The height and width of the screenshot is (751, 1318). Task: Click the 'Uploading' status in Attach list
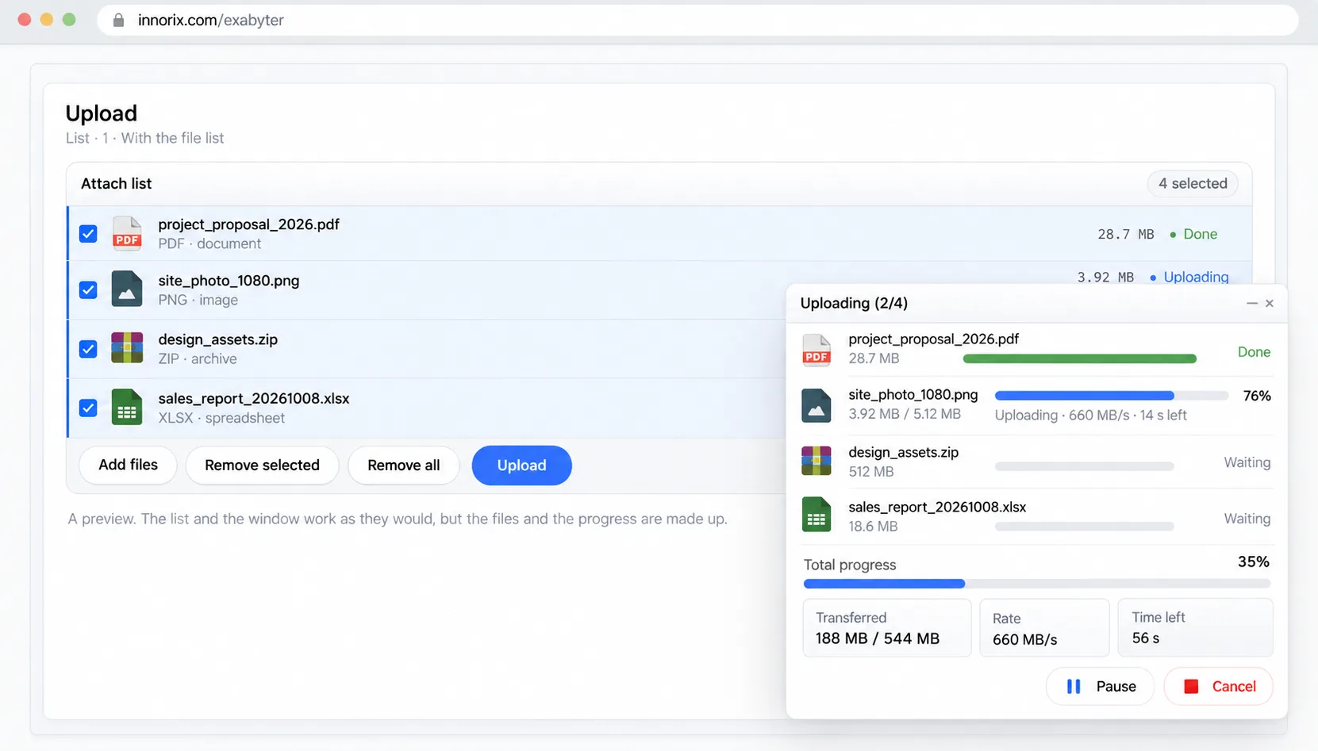coord(1196,277)
